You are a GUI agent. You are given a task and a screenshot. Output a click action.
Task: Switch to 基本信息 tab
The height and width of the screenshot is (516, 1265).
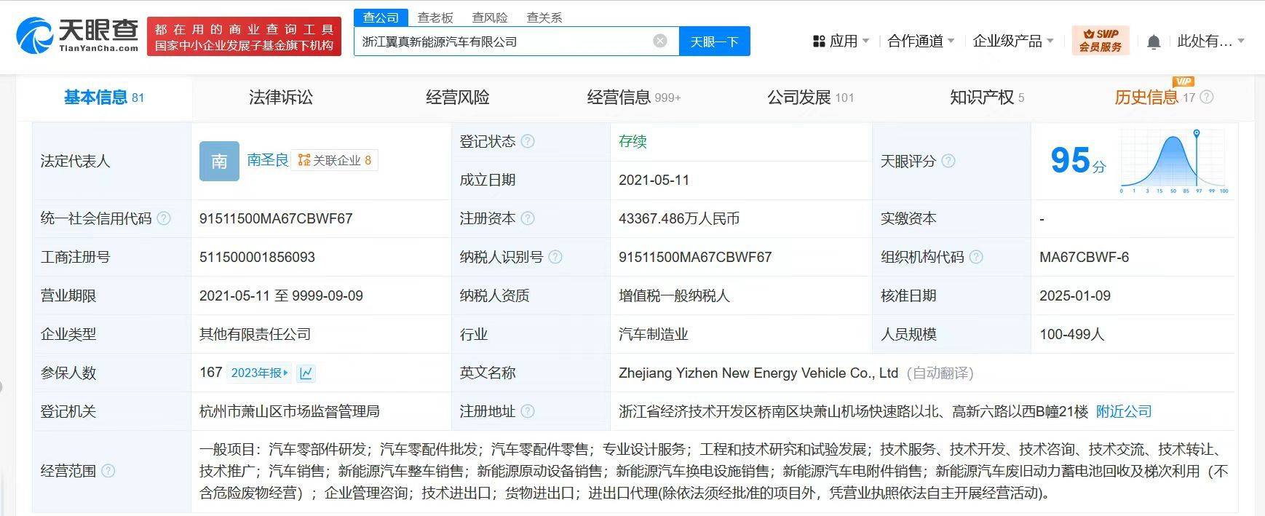pos(103,97)
